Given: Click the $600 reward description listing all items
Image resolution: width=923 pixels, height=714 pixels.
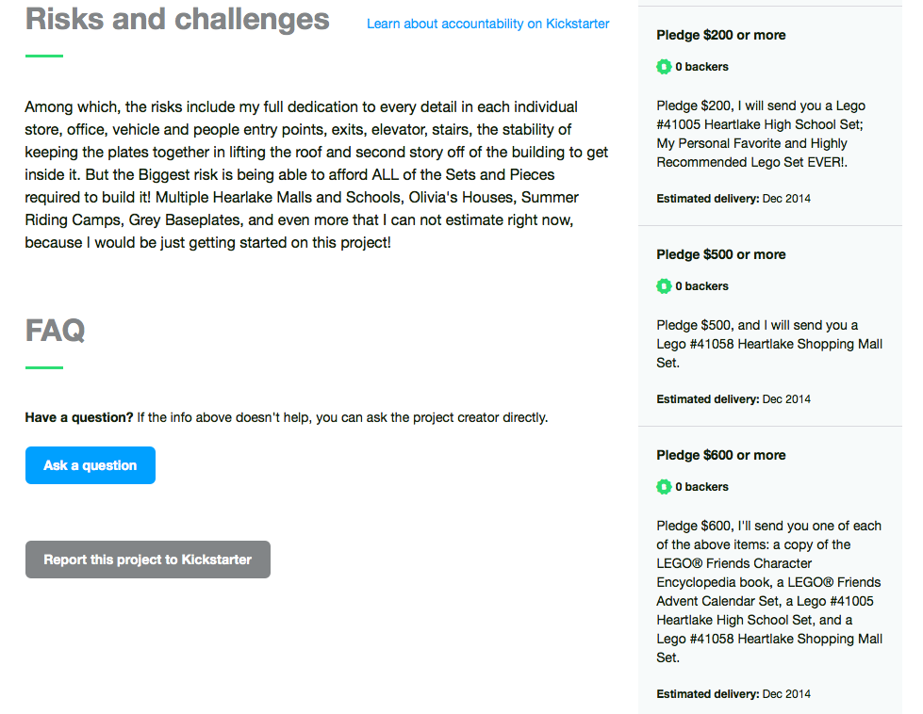Looking at the screenshot, I should [x=768, y=592].
